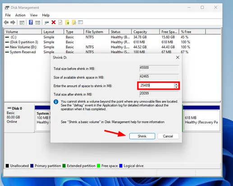
Task: Click the shrink amount field showing 25489
Action: coord(156,86)
